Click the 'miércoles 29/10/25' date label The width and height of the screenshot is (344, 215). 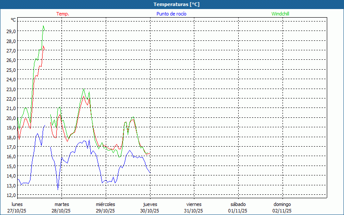pos(105,208)
